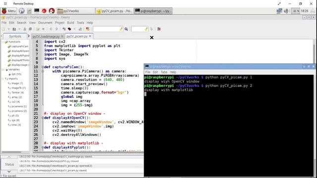Open the File menu in terminal window
Screen dimensions: 317x178
click(x=148, y=72)
